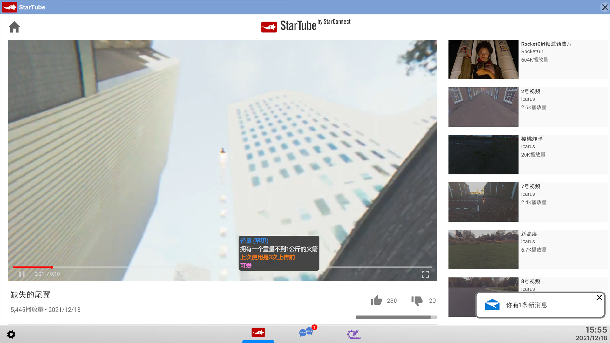The image size is (610, 343).
Task: Close the StarTube window
Action: coord(605,7)
